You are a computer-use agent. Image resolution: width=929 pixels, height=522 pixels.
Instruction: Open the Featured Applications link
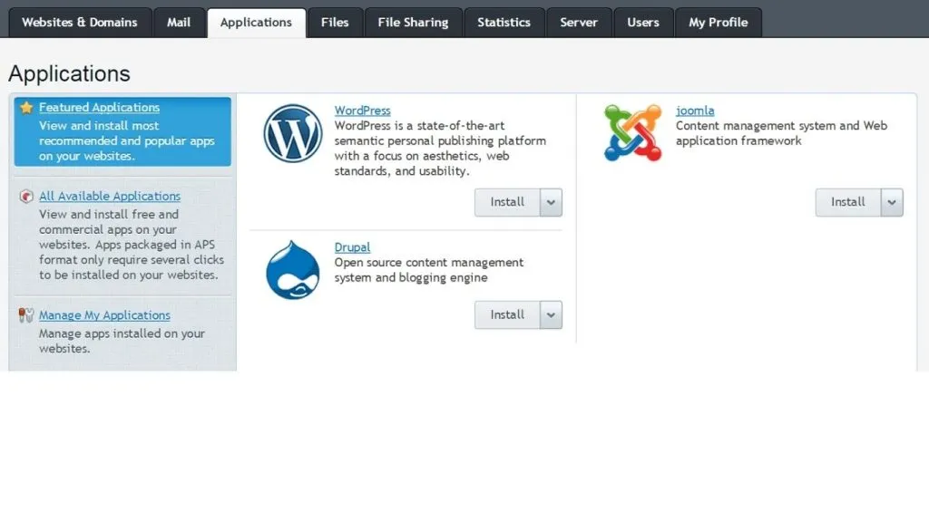pos(99,107)
